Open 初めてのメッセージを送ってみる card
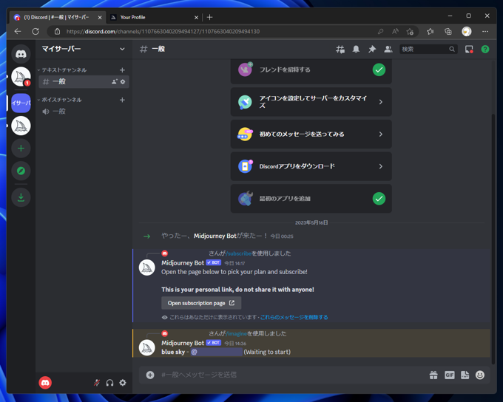The height and width of the screenshot is (402, 503). pos(311,134)
